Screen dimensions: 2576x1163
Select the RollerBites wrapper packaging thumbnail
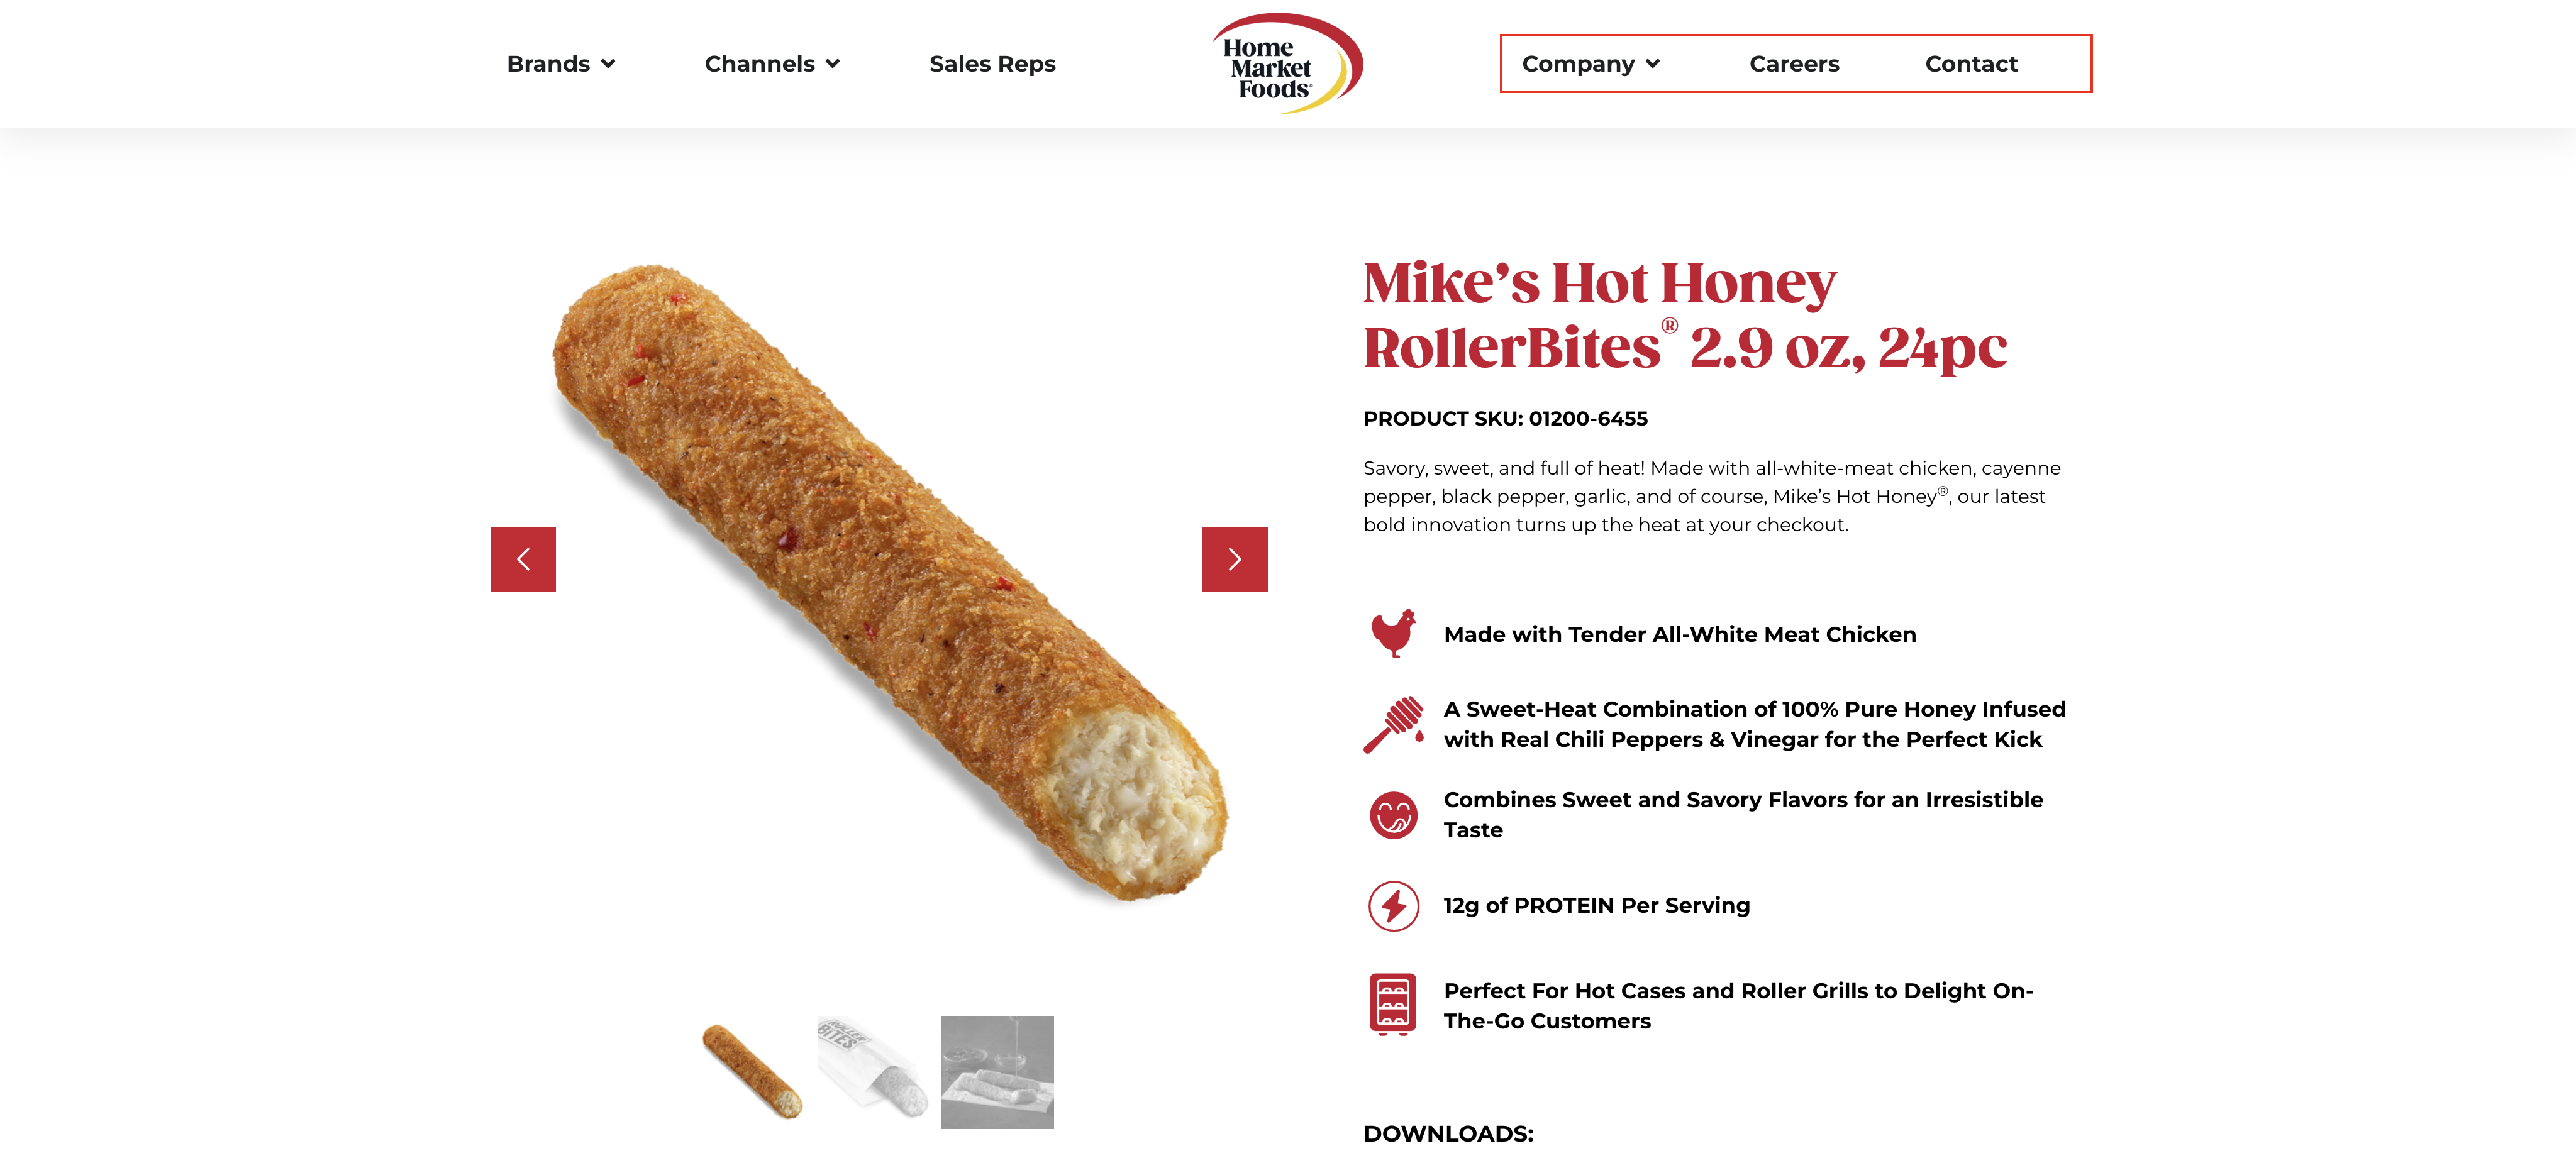[x=873, y=1070]
